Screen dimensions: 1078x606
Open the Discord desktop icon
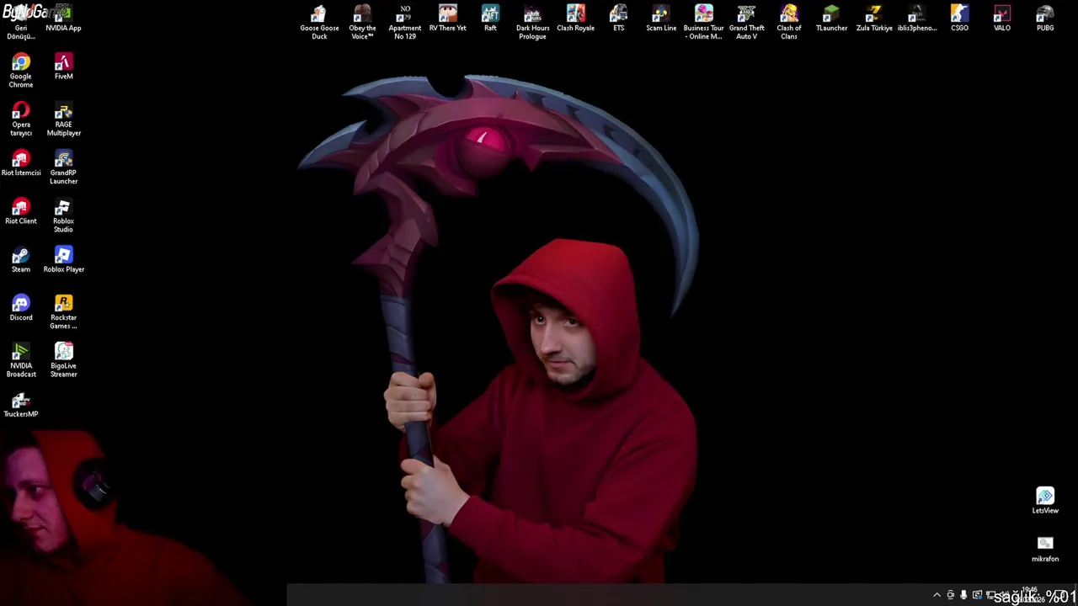pos(21,307)
